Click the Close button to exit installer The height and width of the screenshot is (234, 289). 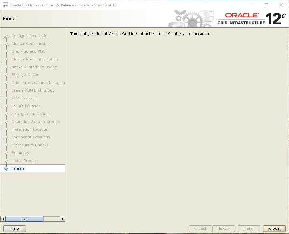[x=274, y=228]
